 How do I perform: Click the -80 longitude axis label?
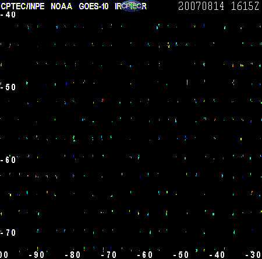click(73, 254)
